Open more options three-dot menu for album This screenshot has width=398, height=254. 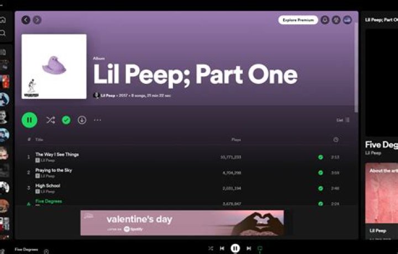(x=97, y=120)
